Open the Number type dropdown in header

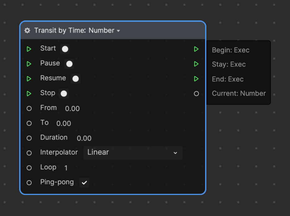[104, 31]
